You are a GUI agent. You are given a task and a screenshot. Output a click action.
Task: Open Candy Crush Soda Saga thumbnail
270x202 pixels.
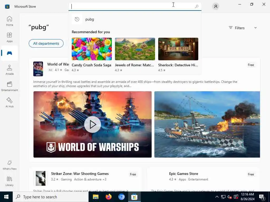(92, 49)
